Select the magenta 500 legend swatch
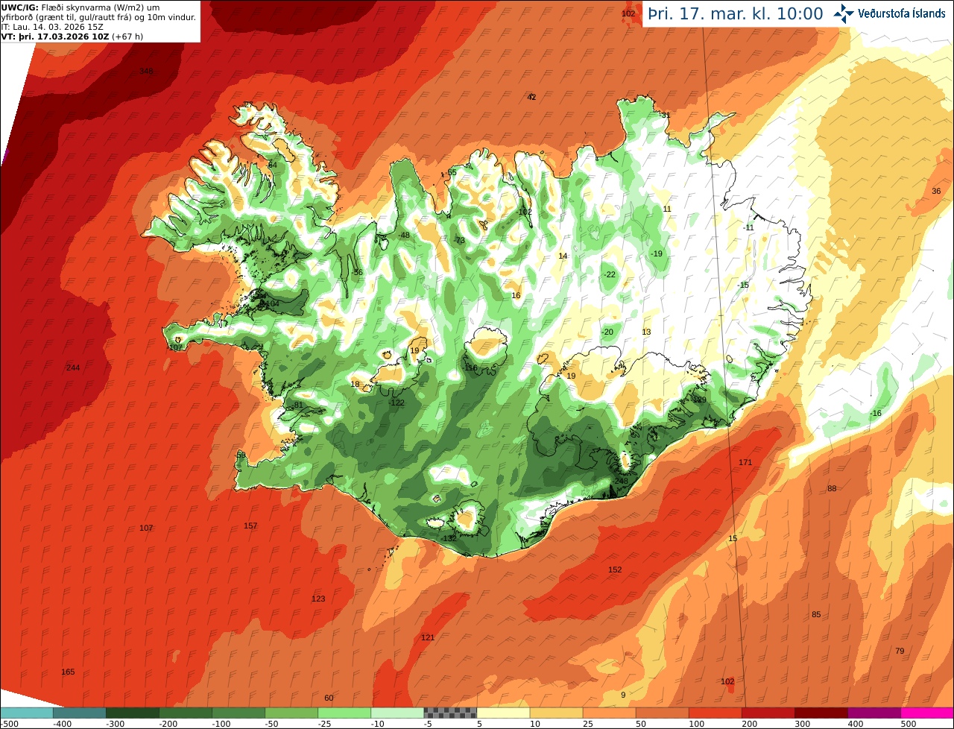954x729 pixels. 926,713
